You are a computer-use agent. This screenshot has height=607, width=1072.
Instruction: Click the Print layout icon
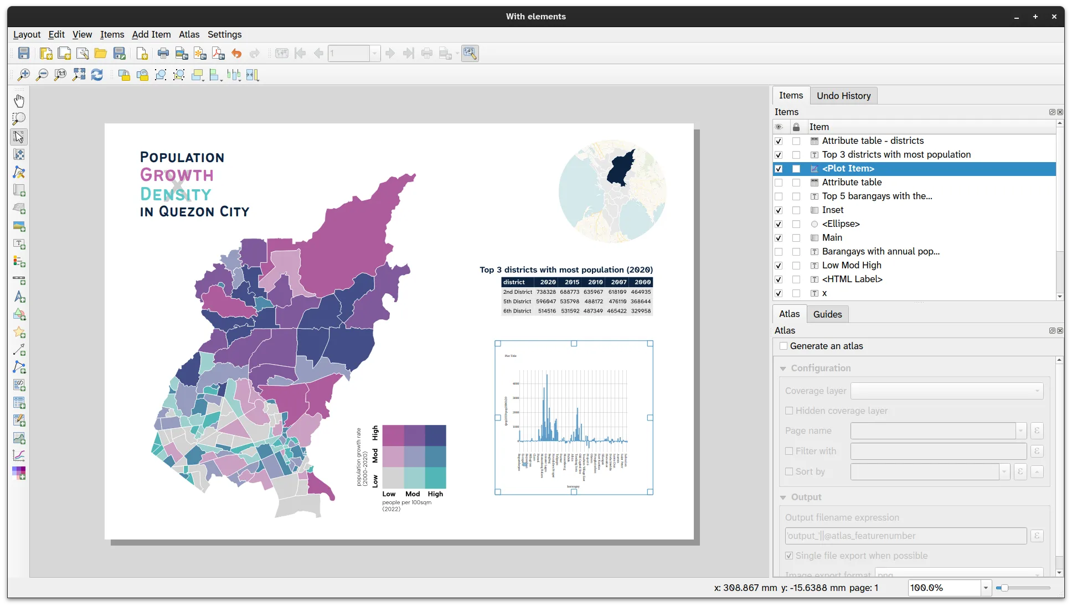[x=163, y=53]
